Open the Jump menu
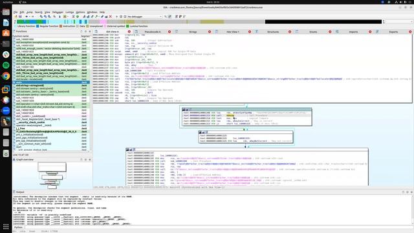 (x=30, y=12)
